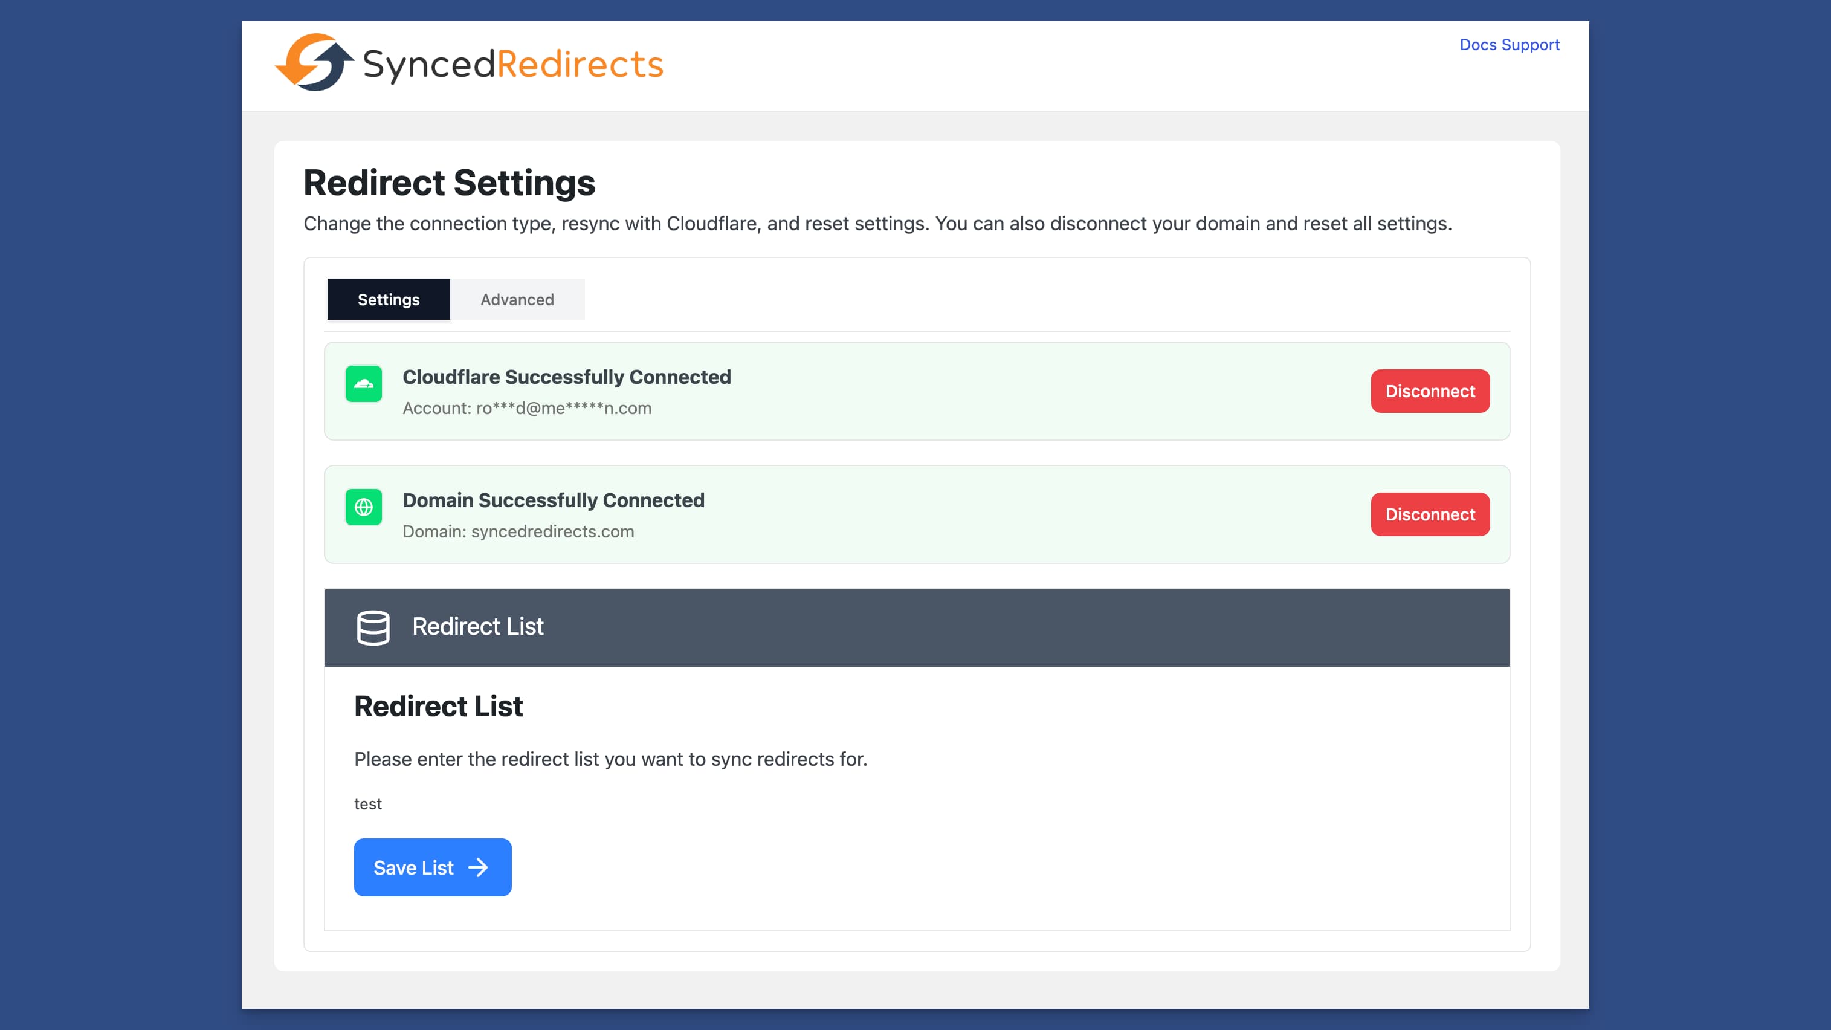The image size is (1831, 1030).
Task: Click the green globe domain icon
Action: pyautogui.click(x=363, y=507)
